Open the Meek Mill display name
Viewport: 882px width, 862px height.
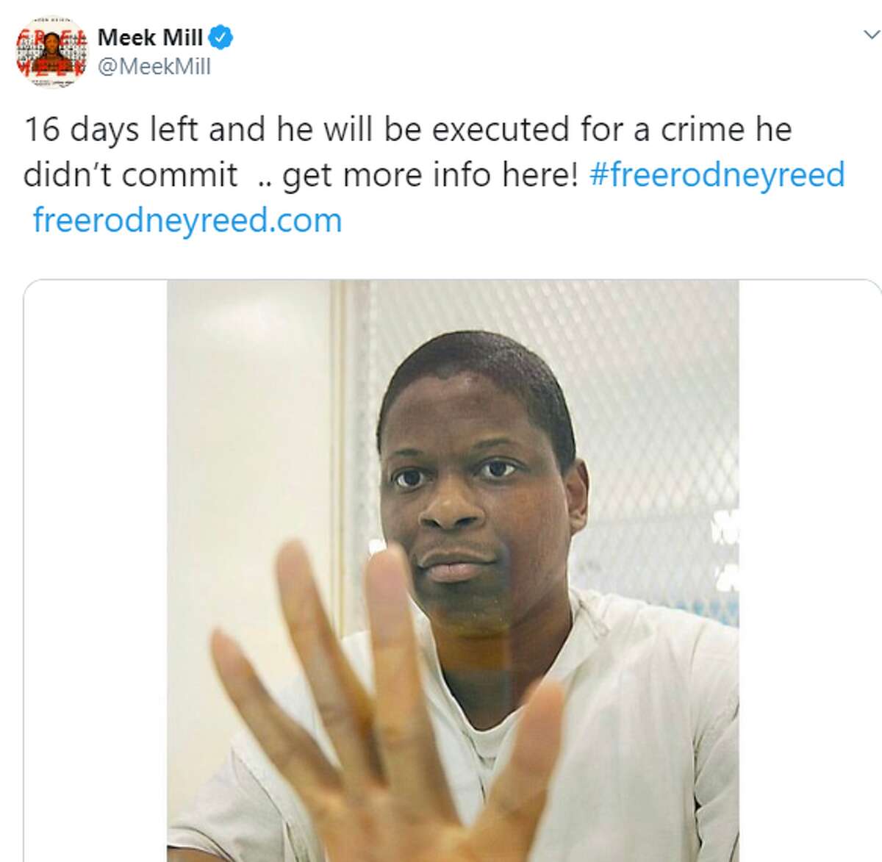click(150, 37)
